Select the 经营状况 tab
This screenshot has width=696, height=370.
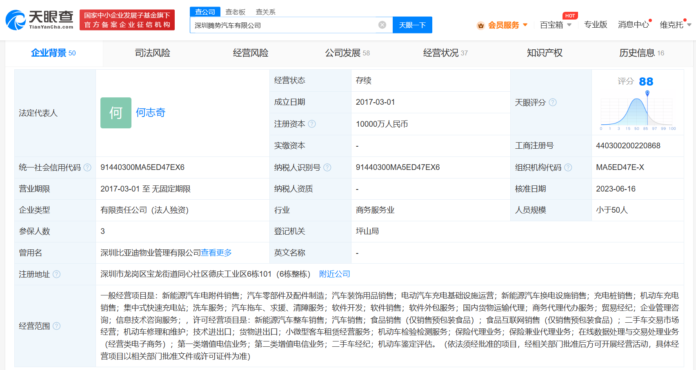[x=445, y=53]
